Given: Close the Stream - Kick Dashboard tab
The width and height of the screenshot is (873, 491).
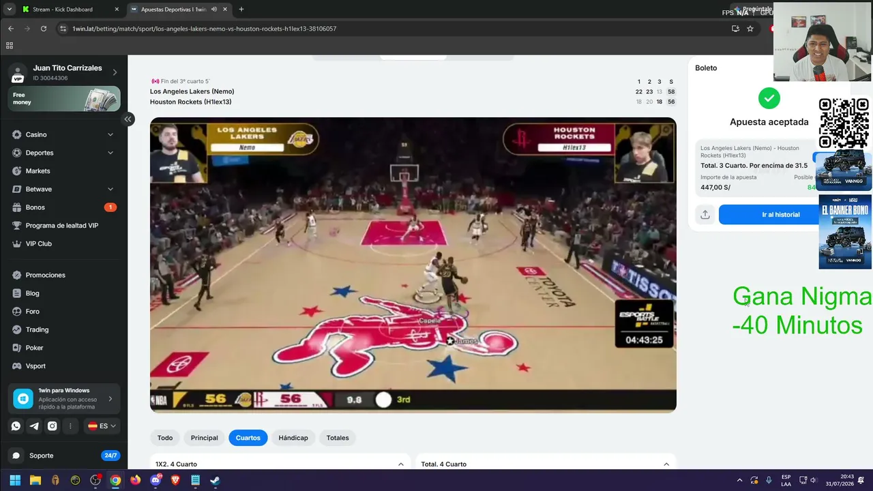Looking at the screenshot, I should click(117, 10).
